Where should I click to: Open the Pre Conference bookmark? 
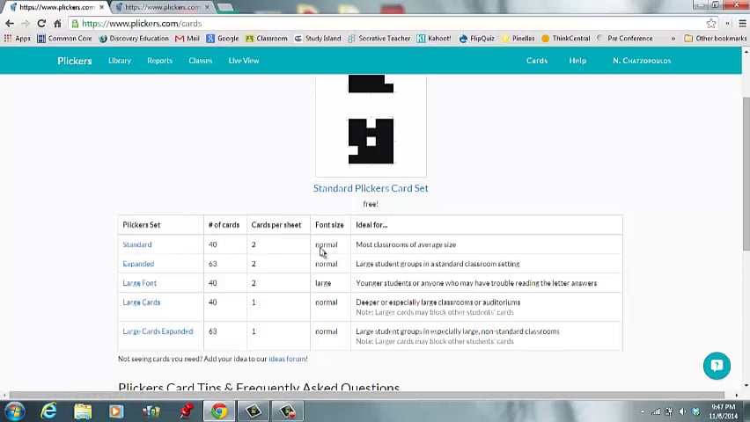(x=625, y=38)
